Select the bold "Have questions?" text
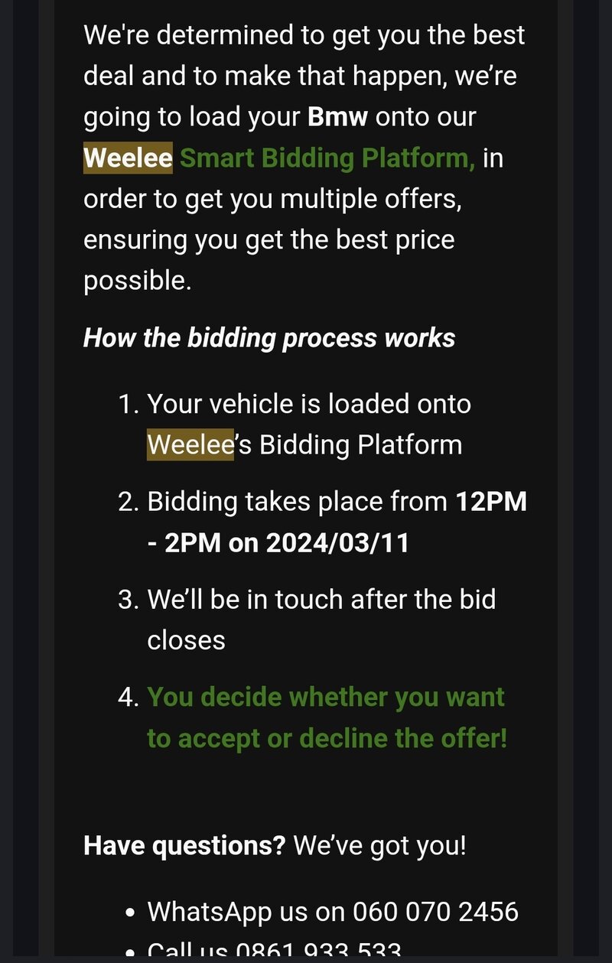 [x=184, y=845]
